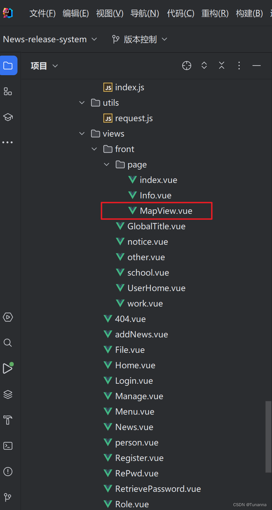Click the project tree vertical scrollbar

(268, 437)
